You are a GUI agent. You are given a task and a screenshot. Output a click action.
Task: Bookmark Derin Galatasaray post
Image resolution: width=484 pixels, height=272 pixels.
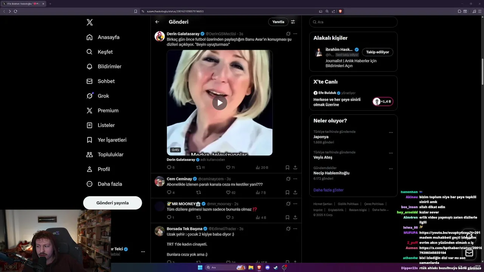287,167
